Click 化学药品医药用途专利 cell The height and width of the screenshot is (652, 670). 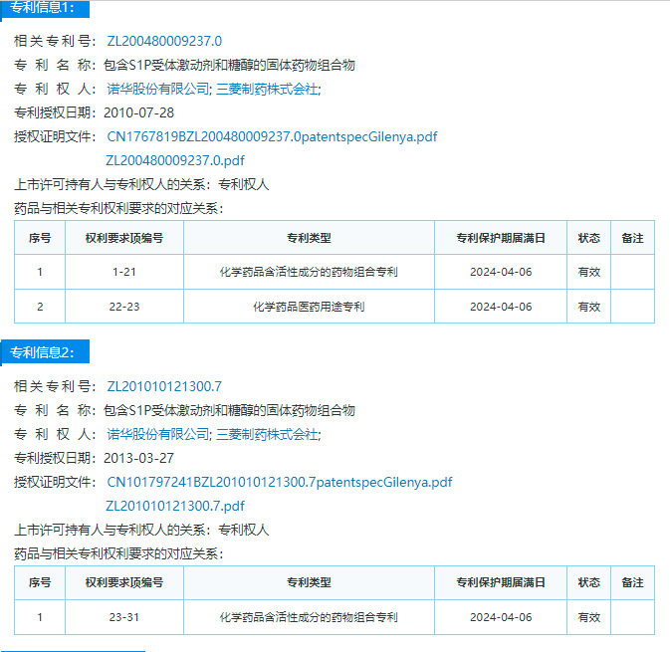309,307
